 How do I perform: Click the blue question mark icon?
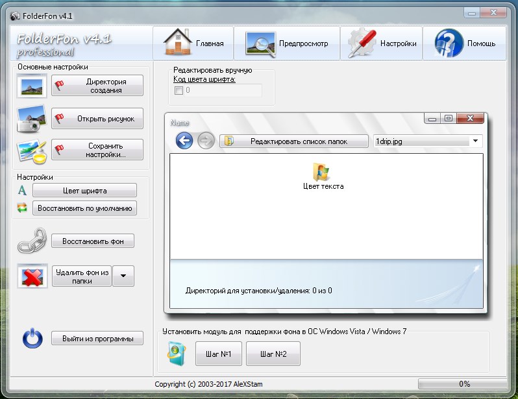point(449,43)
